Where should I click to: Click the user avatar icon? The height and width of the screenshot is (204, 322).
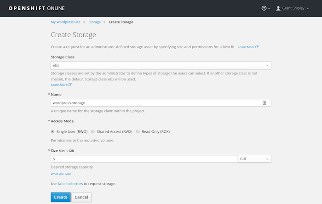tap(278, 8)
